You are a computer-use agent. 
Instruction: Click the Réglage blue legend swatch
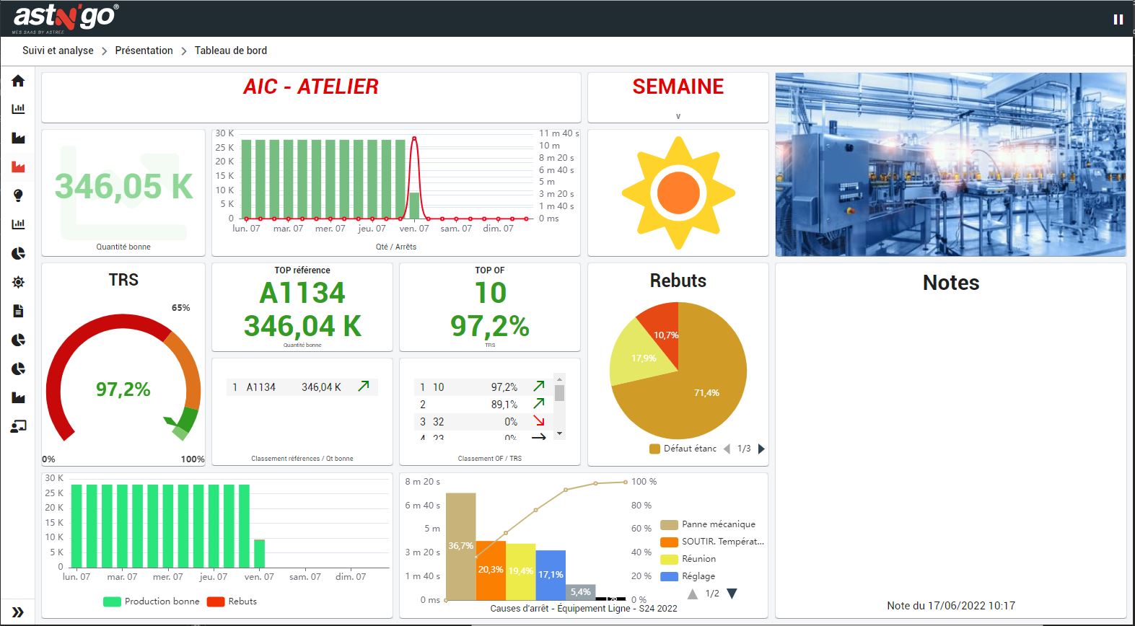(669, 576)
